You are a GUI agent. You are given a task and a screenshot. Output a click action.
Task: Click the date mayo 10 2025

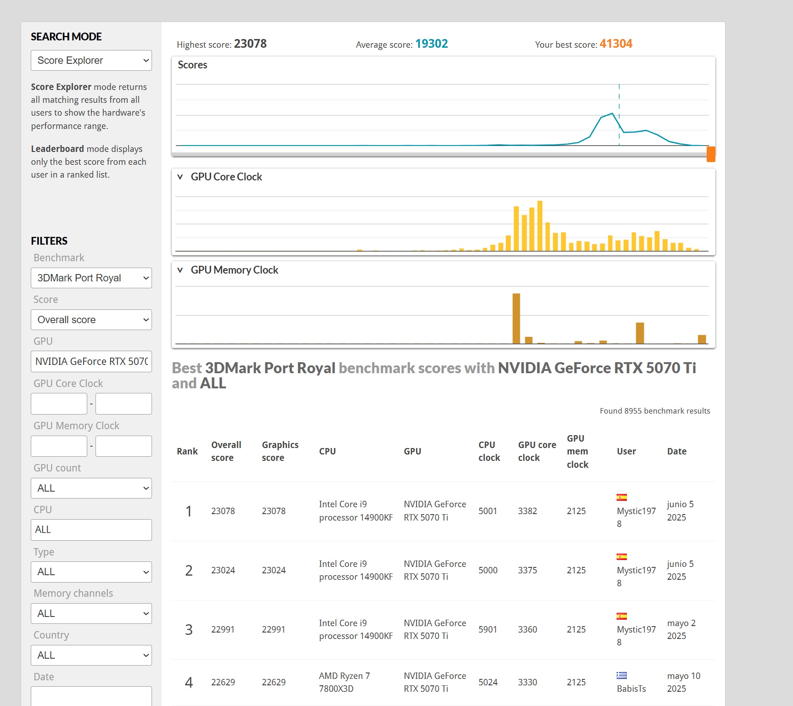684,682
